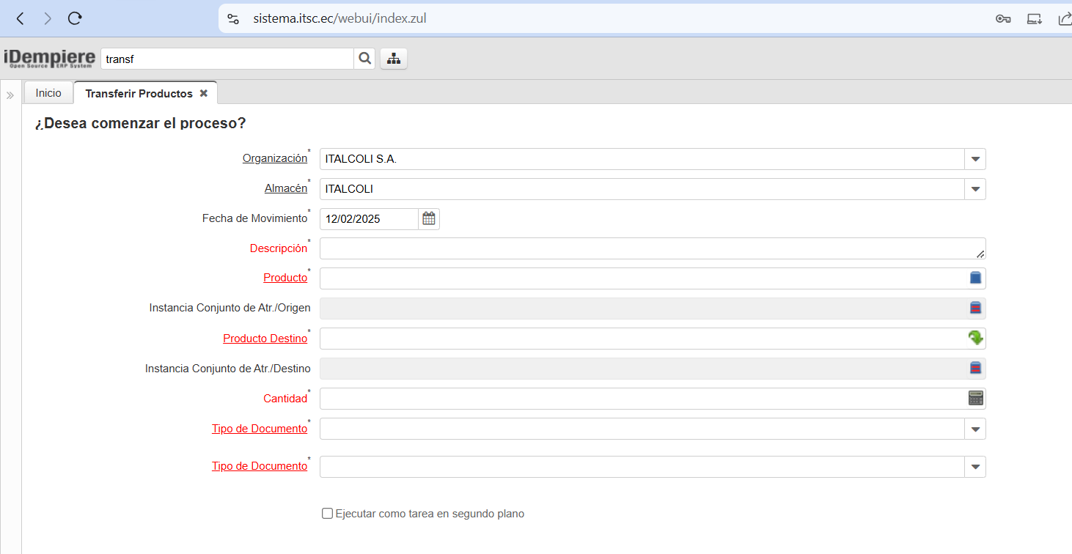Click the Producto lookup icon
Image resolution: width=1072 pixels, height=554 pixels.
click(975, 278)
